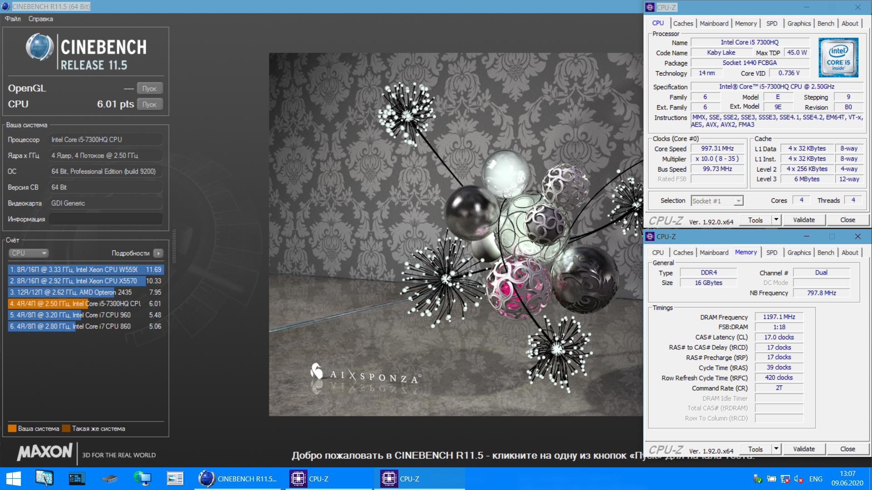
Task: Open the Windows Start menu
Action: (14, 479)
